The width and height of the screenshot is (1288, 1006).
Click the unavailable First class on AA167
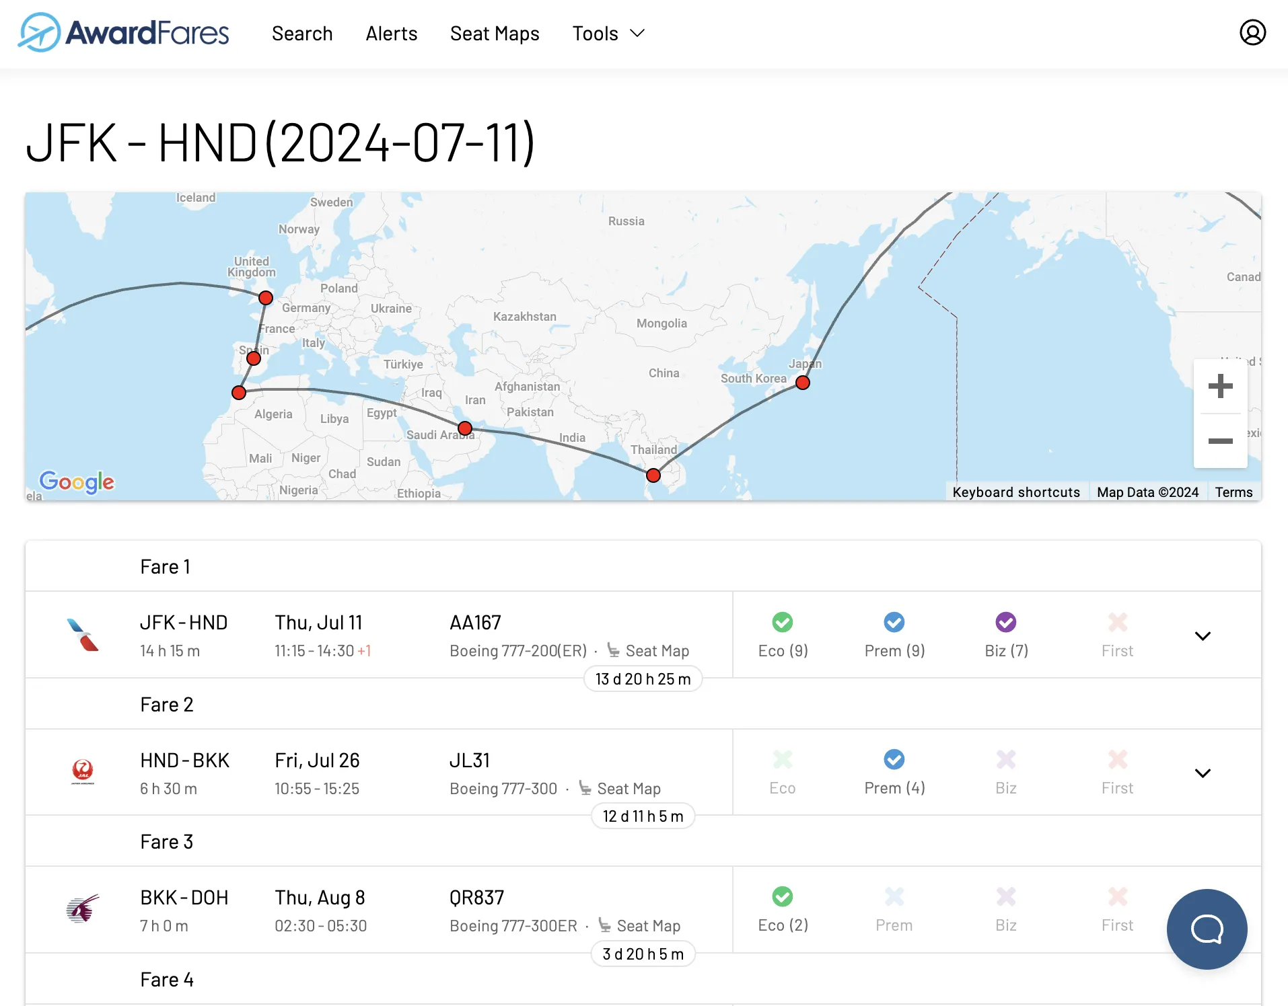coord(1118,635)
